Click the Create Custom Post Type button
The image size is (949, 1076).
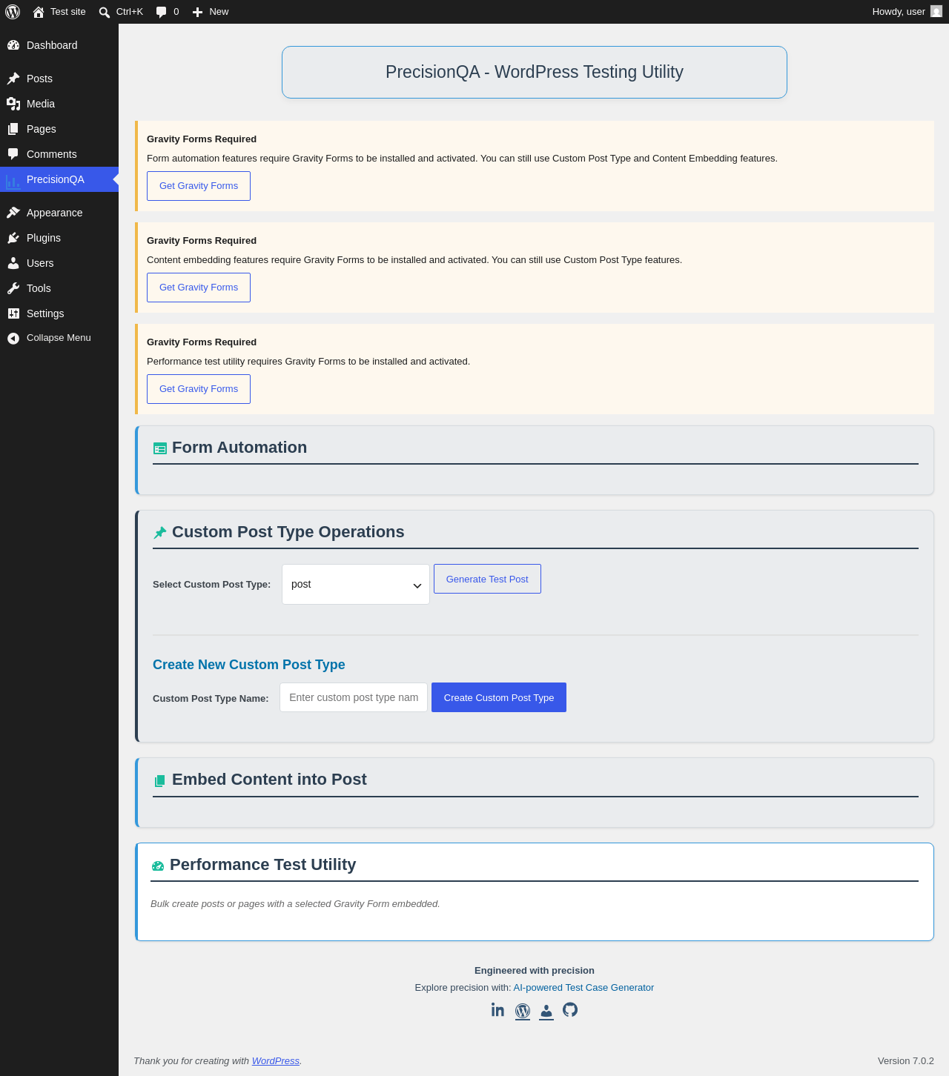(499, 697)
